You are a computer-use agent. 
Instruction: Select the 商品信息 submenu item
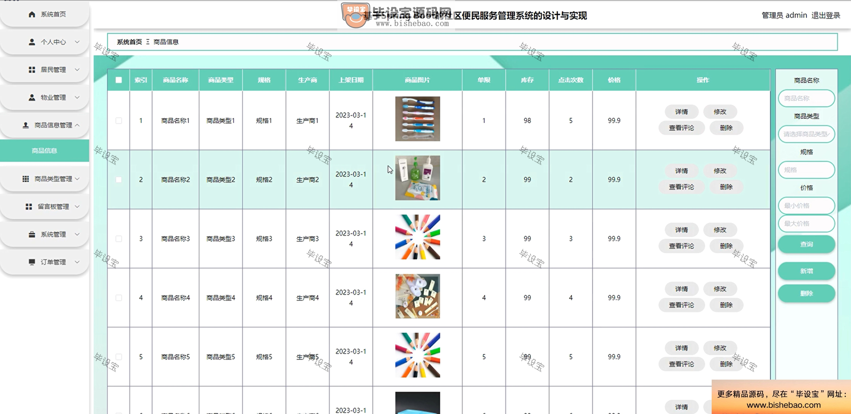(x=45, y=151)
